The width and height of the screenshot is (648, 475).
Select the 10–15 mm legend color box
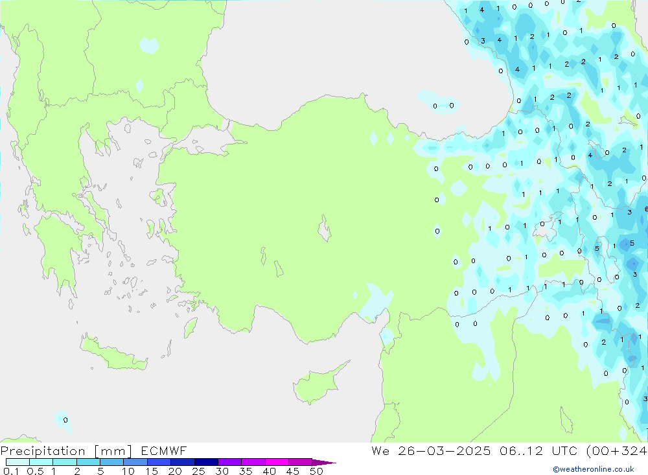click(135, 462)
